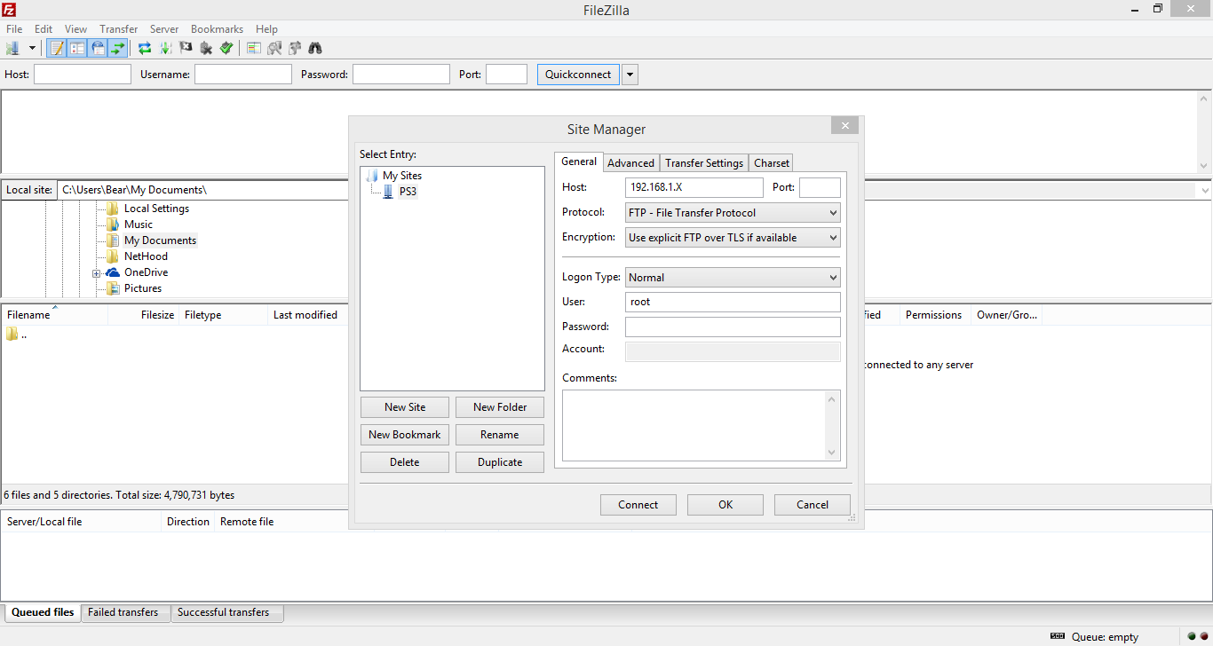Click the Duplicate button
The image size is (1213, 646).
[x=500, y=462]
